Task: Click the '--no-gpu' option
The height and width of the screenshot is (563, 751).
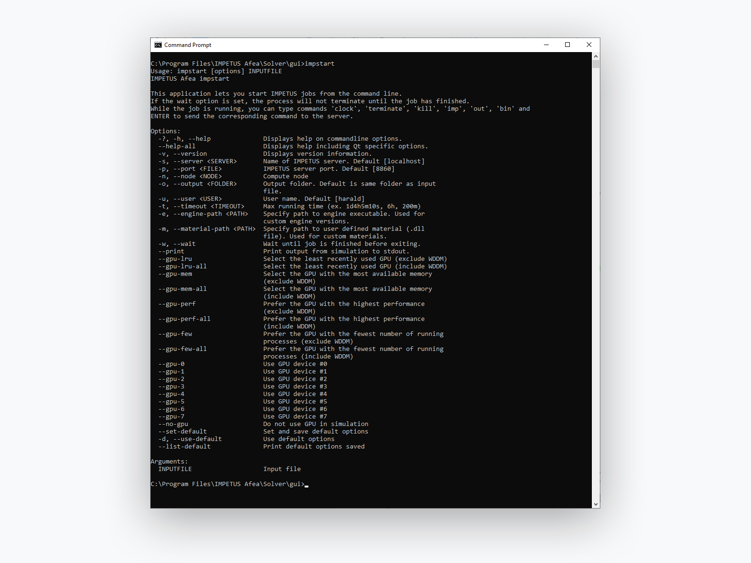Action: click(173, 424)
